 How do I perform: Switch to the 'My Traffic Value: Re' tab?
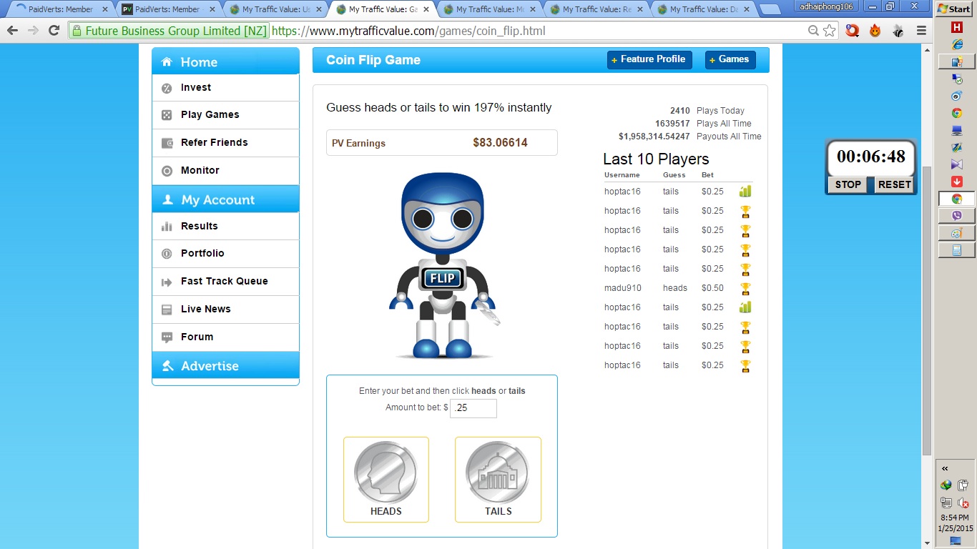point(596,9)
